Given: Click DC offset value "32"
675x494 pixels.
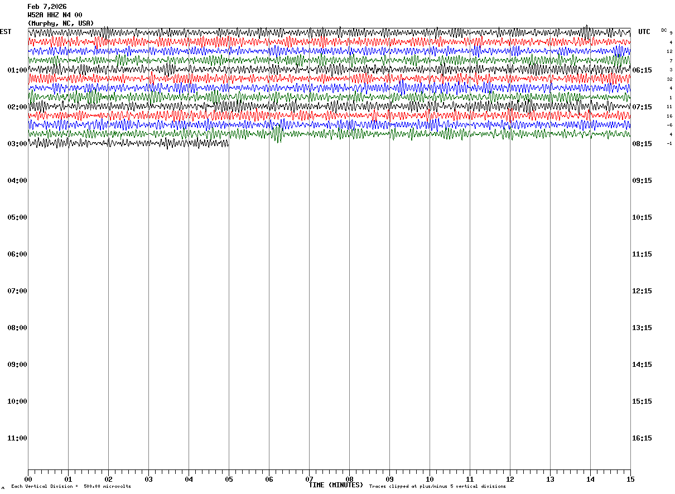Looking at the screenshot, I should point(669,79).
